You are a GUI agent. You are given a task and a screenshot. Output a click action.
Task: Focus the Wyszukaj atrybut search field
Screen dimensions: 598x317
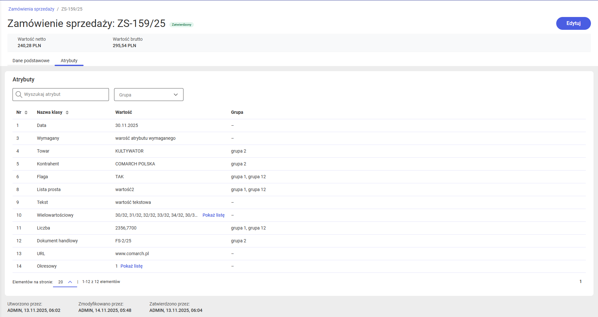pyautogui.click(x=64, y=95)
